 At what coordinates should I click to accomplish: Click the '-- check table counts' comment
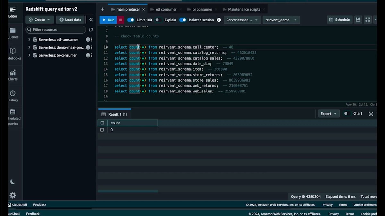(137, 36)
